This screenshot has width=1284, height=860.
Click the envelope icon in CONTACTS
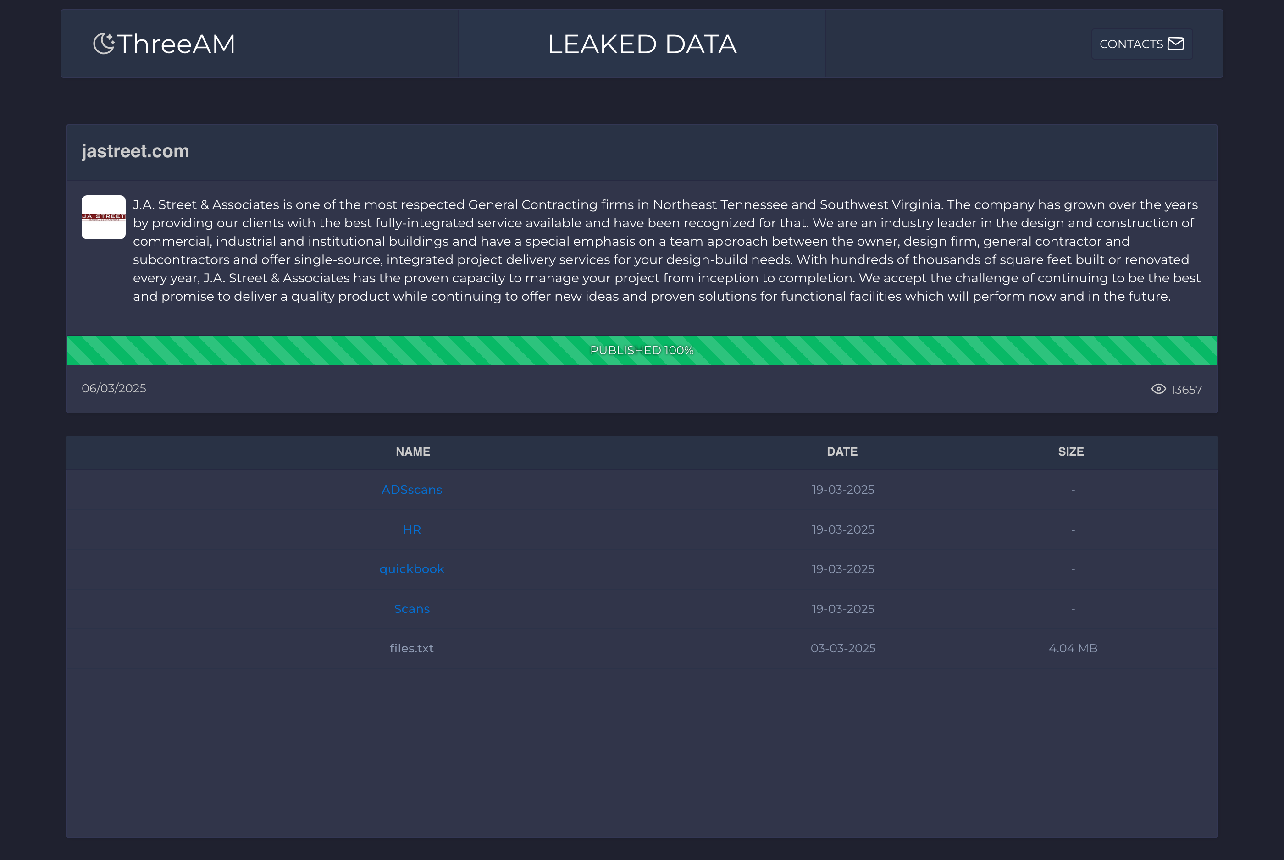[1175, 44]
